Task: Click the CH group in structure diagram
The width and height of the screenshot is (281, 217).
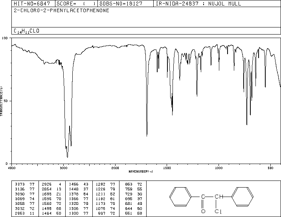Action: [x=219, y=197]
